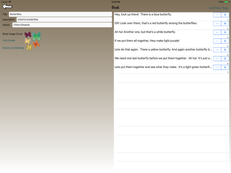Viewport: 231px width, 173px height.
Task: Select page 'Oh! Look over there, that's a red butterfly'
Action: pos(172,25)
